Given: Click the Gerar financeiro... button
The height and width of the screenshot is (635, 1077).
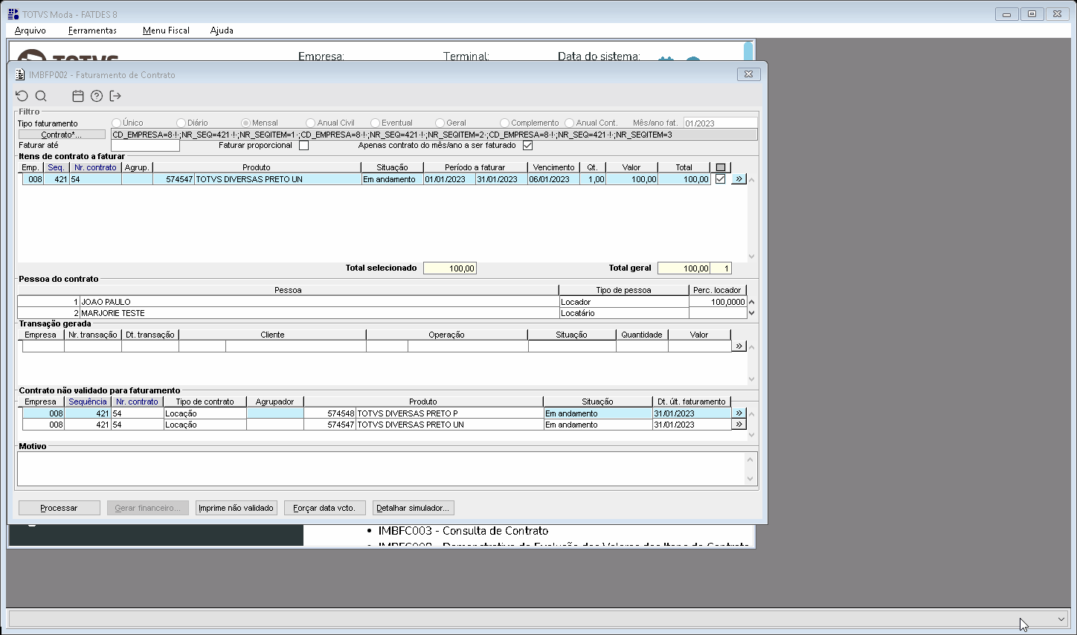Looking at the screenshot, I should coord(147,508).
